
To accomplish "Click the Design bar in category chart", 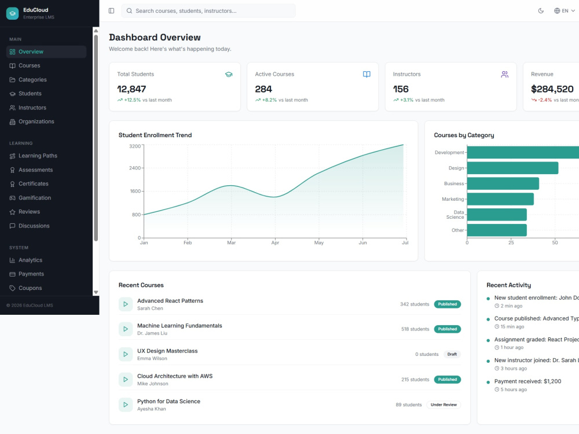I will (512, 168).
